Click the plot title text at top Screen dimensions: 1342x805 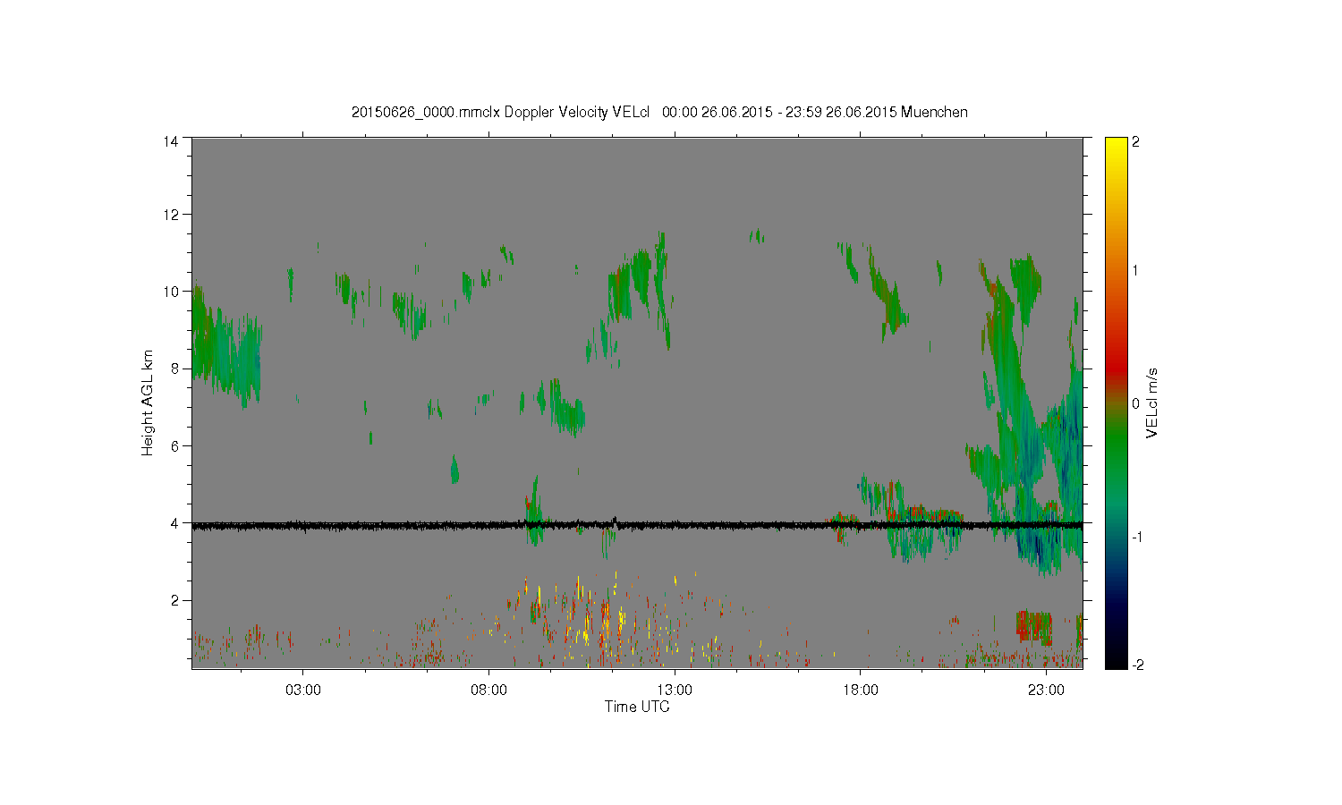pyautogui.click(x=659, y=113)
